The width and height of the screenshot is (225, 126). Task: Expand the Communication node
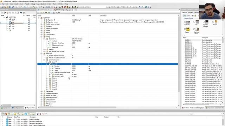[x=41, y=35]
